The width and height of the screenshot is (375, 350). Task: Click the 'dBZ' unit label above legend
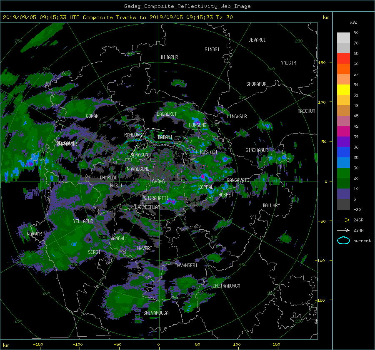353,22
